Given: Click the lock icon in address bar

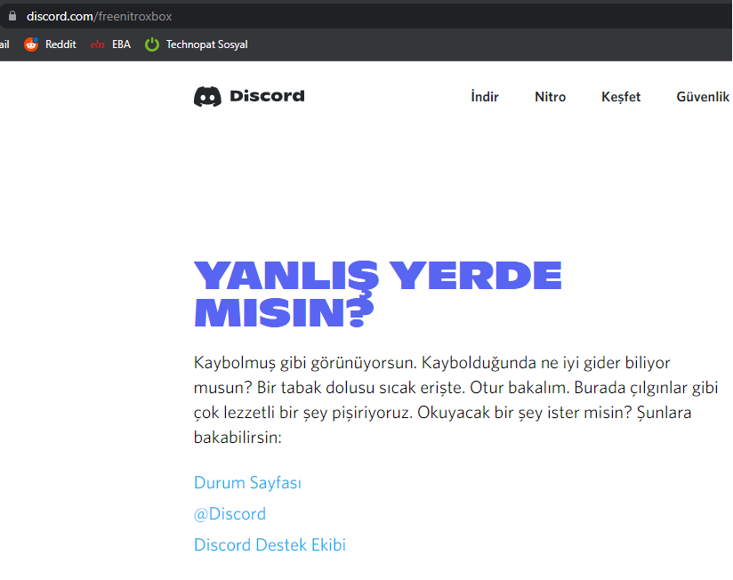Looking at the screenshot, I should [x=12, y=16].
